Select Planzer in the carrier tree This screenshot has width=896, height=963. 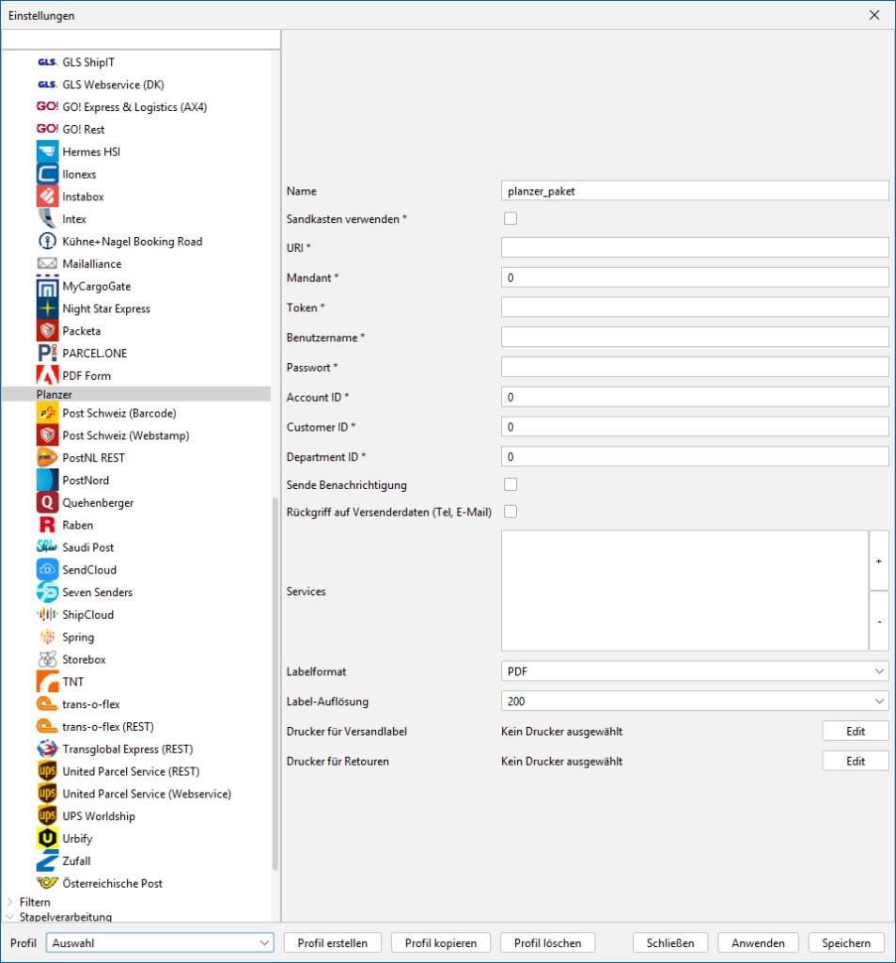coord(55,395)
